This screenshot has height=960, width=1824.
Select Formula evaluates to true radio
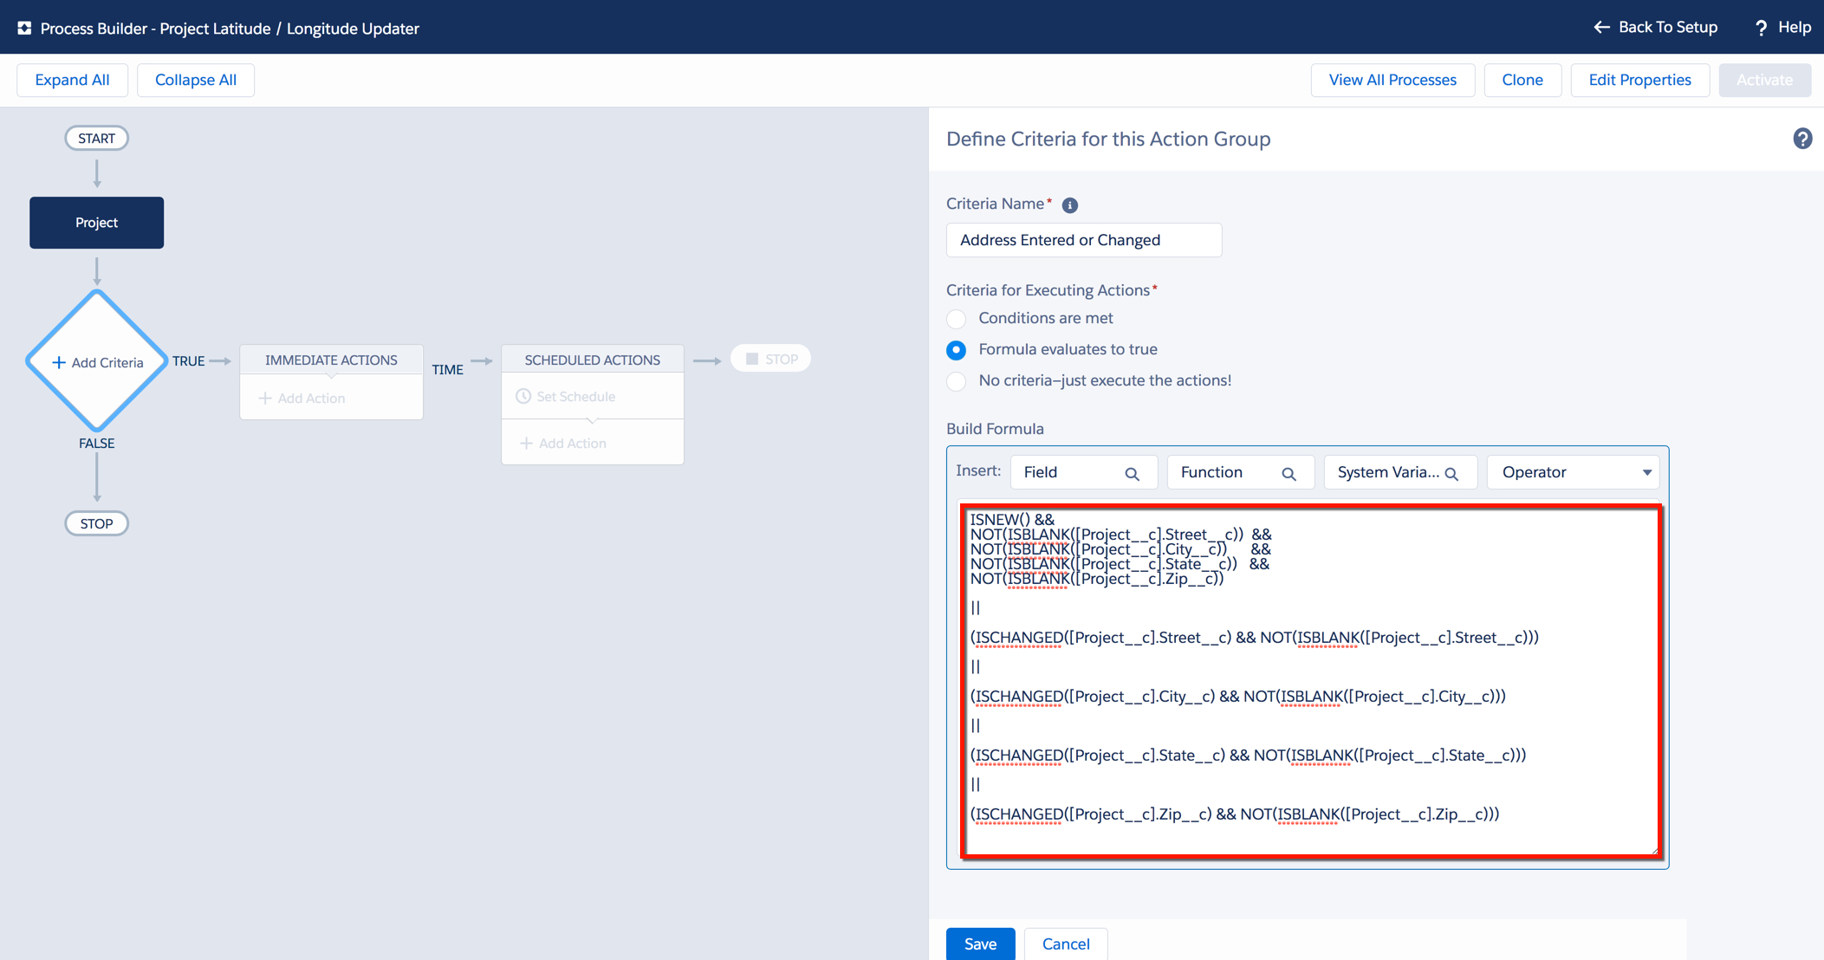point(957,350)
